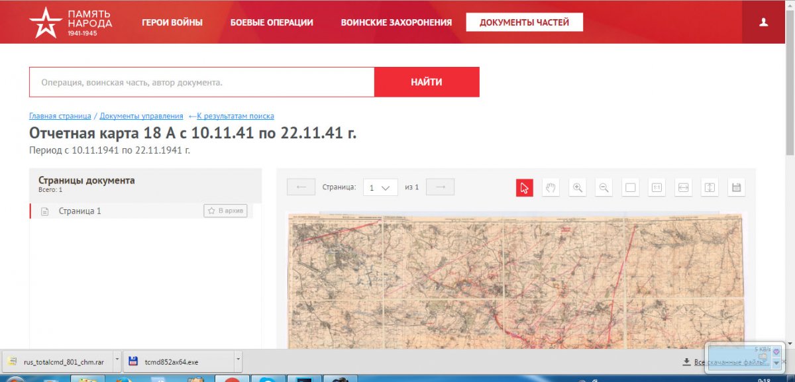Expand options for tcmd852ax64.exe download
This screenshot has width=795, height=382.
point(237,361)
